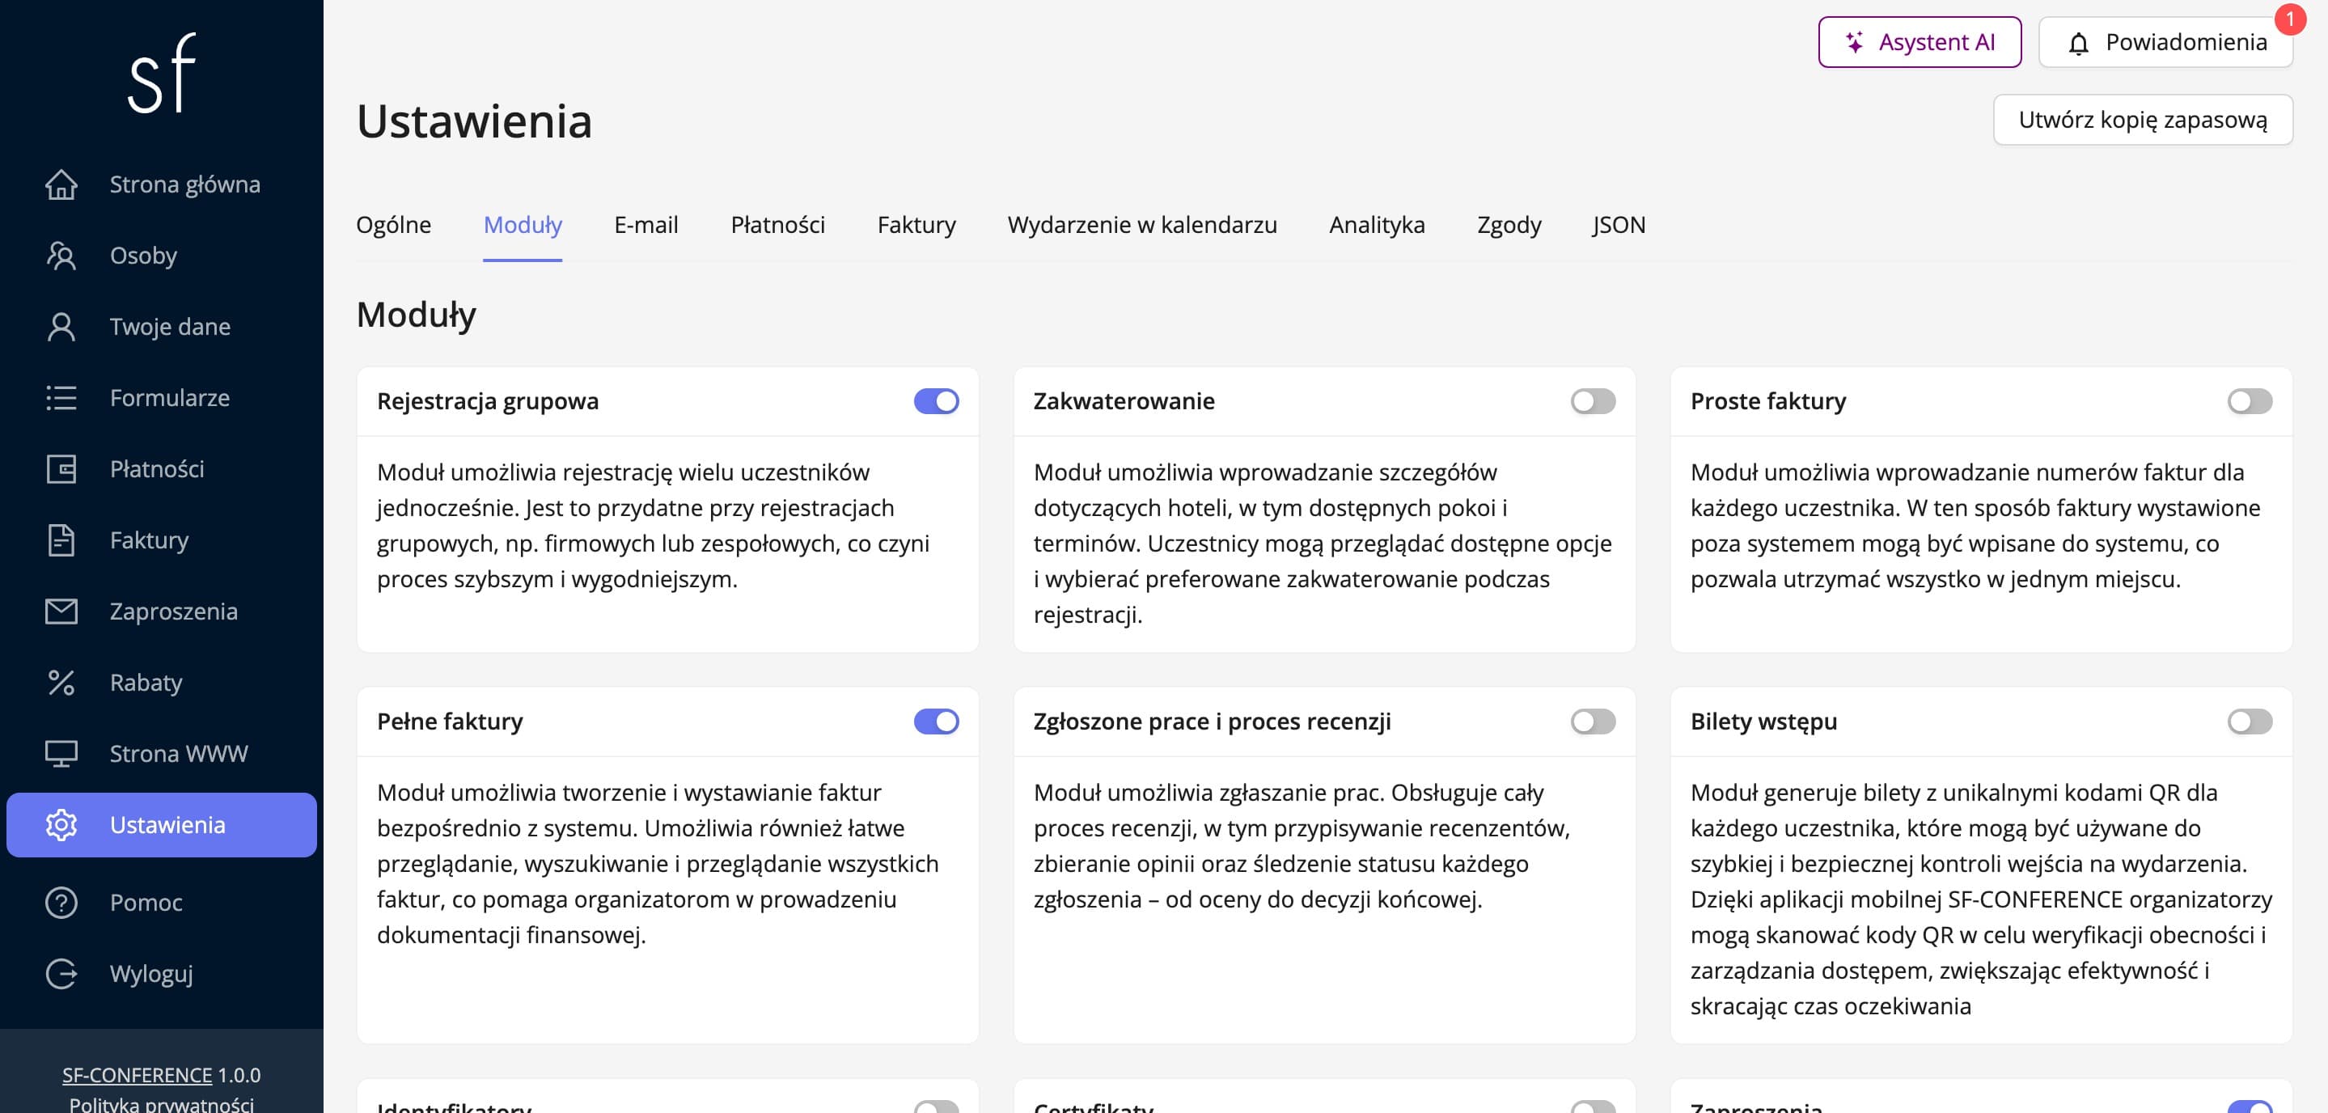Click the Zakwaterowanie card title
The image size is (2328, 1113).
(x=1124, y=401)
